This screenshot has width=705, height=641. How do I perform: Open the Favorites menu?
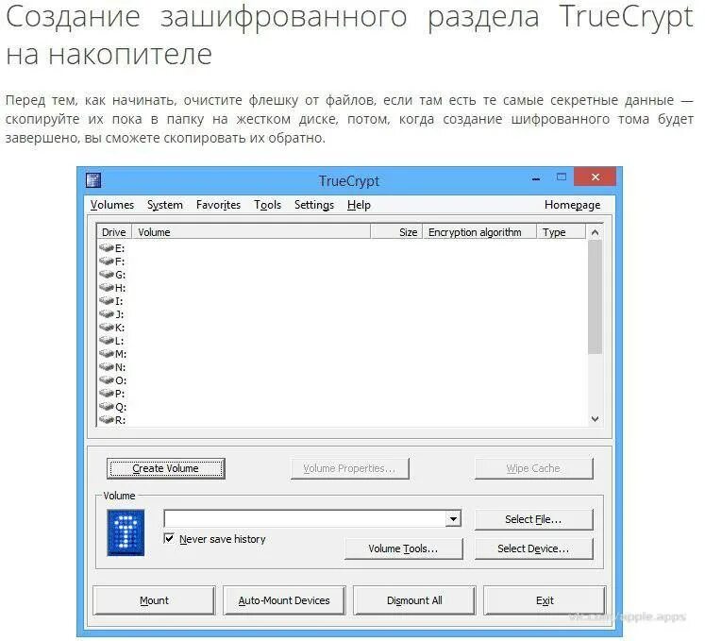(218, 205)
